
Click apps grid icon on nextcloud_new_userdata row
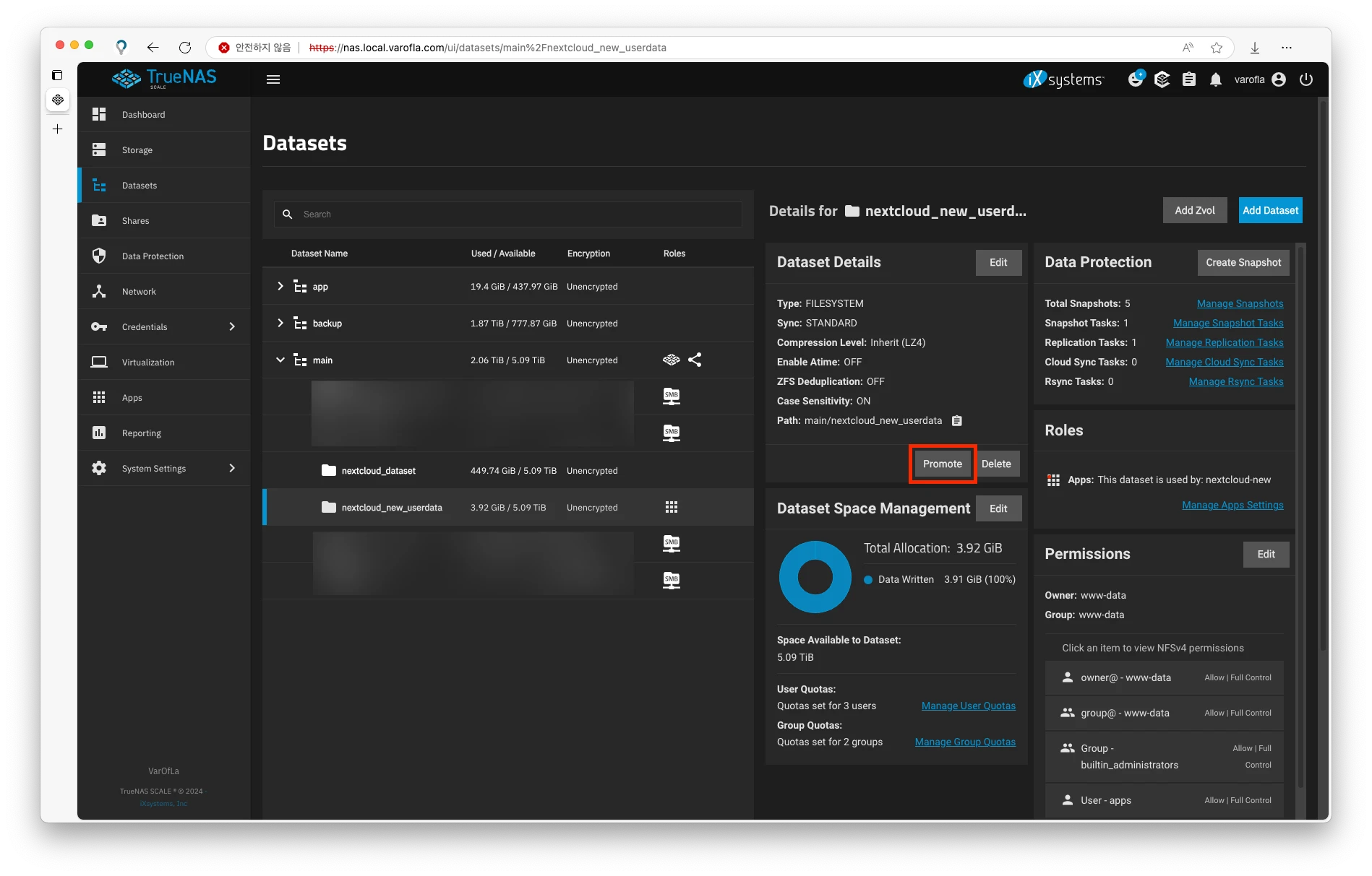(x=672, y=507)
